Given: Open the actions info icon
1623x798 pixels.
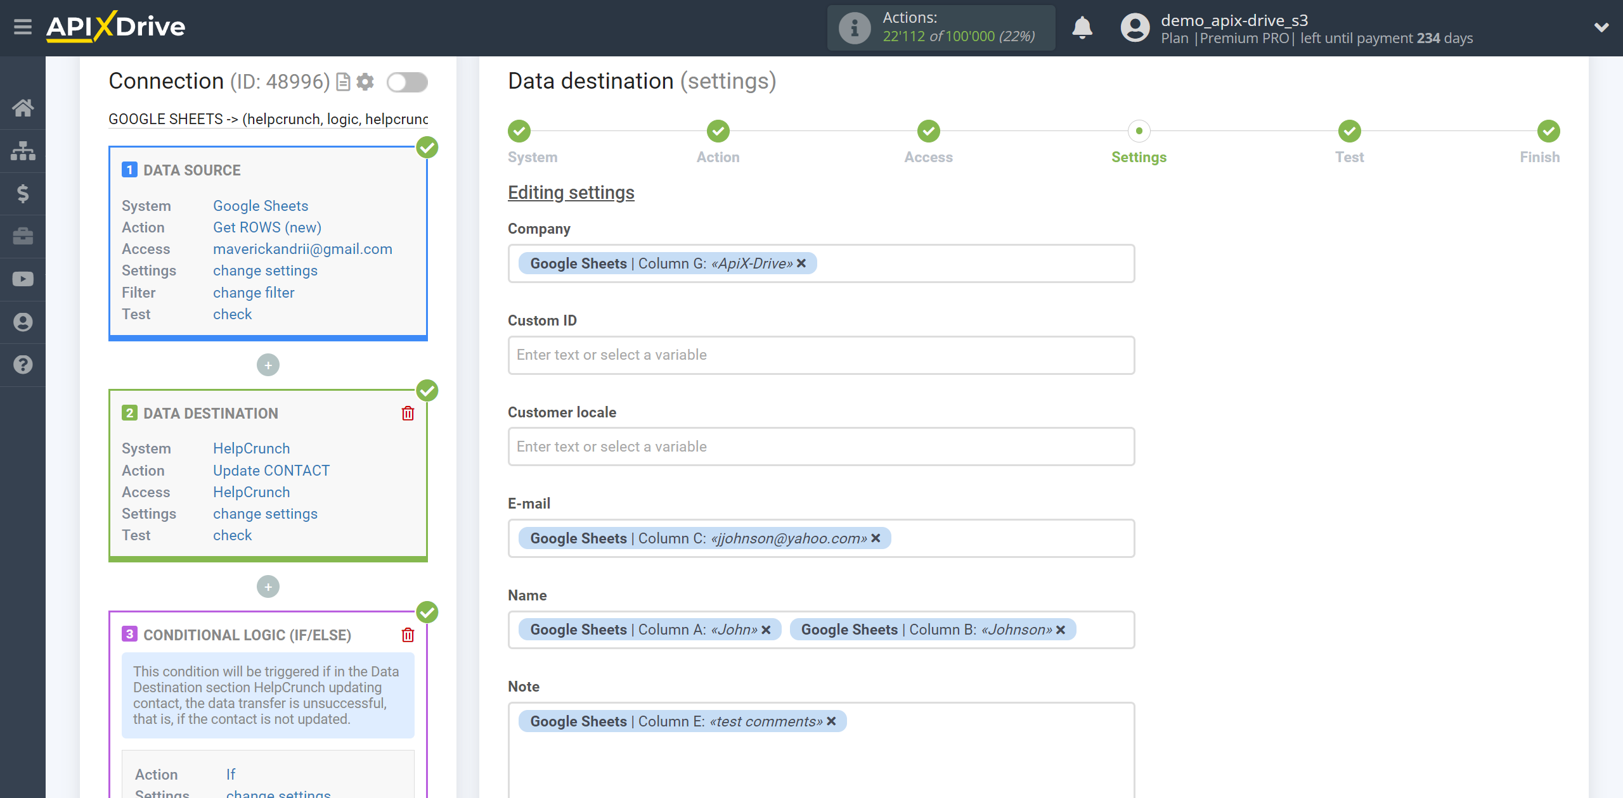Looking at the screenshot, I should (854, 28).
